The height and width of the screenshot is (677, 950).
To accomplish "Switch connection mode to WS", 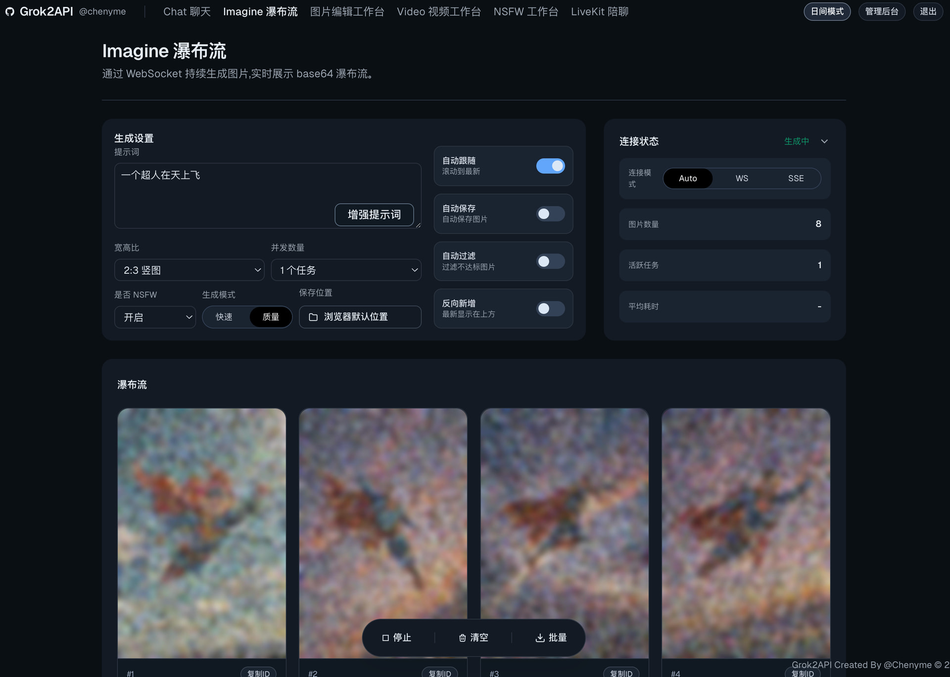I will pos(742,178).
